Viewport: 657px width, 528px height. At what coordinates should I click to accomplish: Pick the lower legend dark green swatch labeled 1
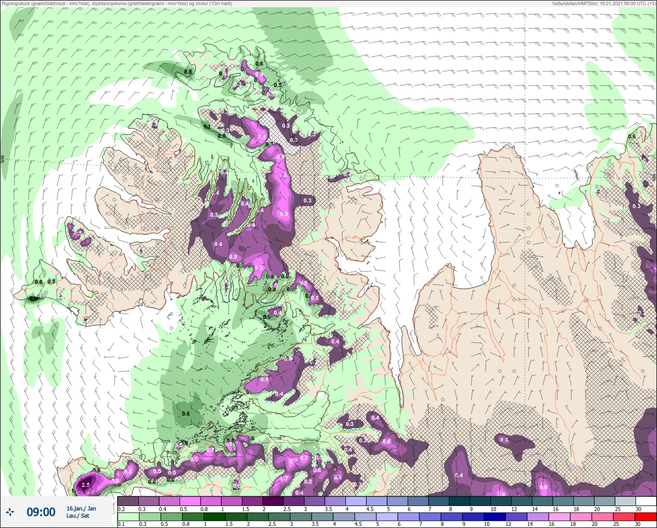pyautogui.click(x=215, y=517)
